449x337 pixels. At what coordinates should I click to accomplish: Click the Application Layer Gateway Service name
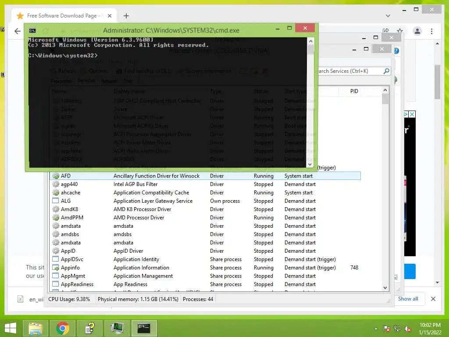coord(153,201)
